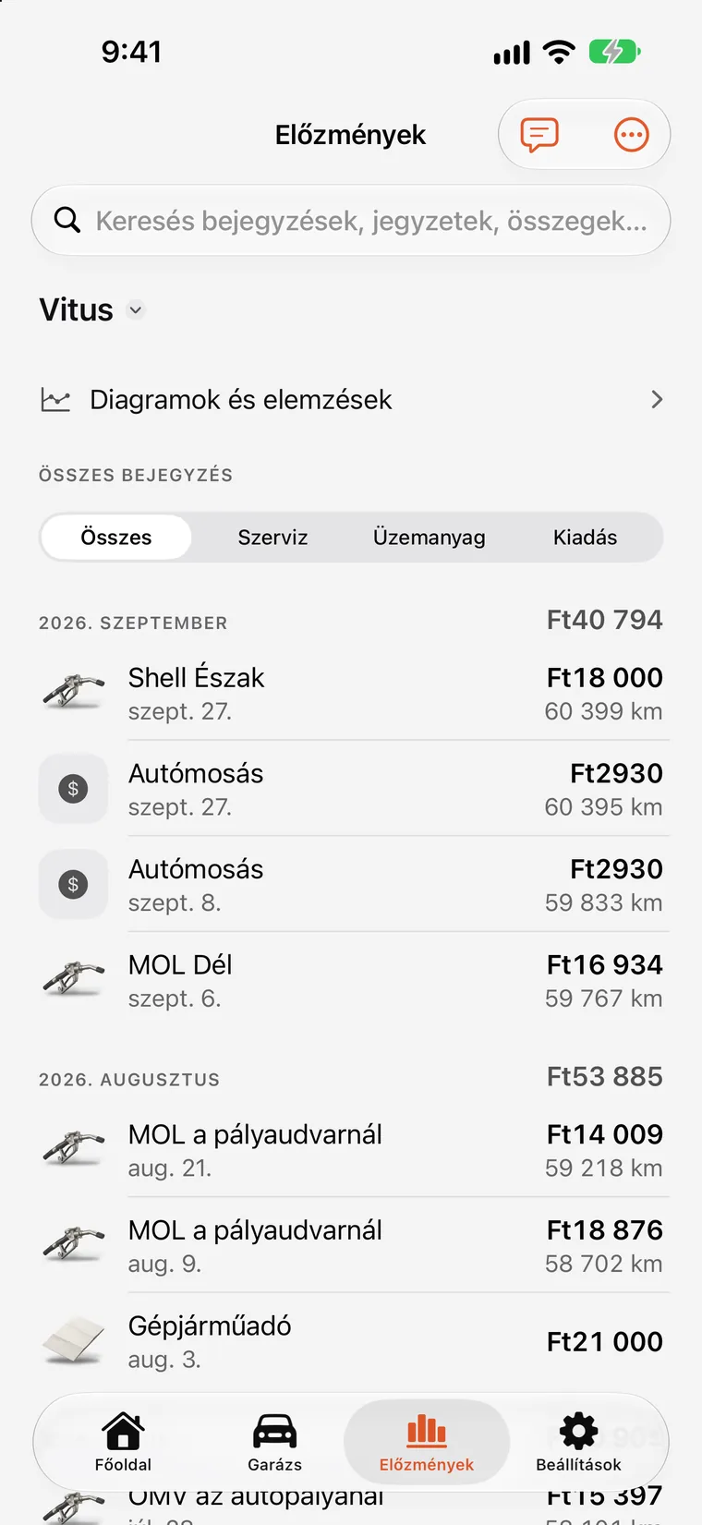The image size is (702, 1525).
Task: Open the MOL a pályaudvarnál aug. 21. entry
Action: 351,1150
